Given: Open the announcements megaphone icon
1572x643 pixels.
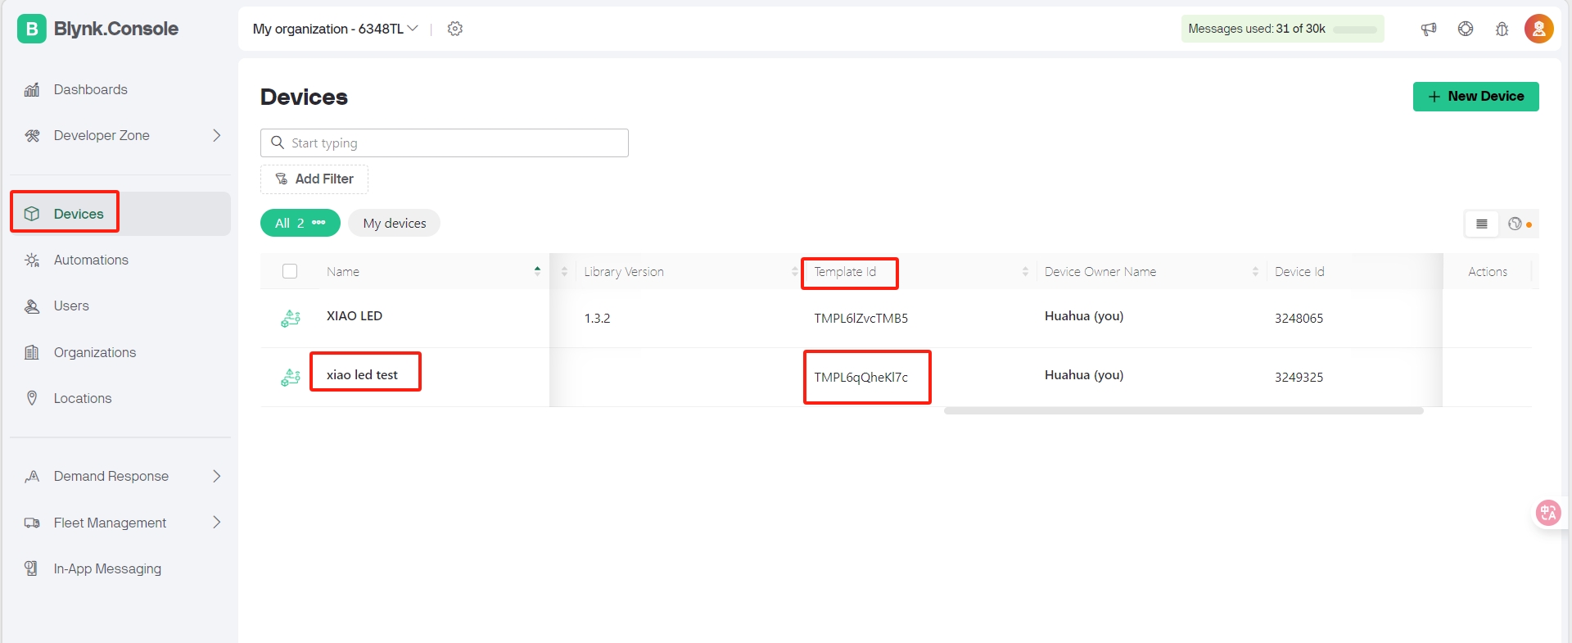Looking at the screenshot, I should pos(1429,29).
